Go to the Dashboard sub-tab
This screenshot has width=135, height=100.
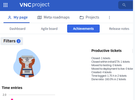18,29
